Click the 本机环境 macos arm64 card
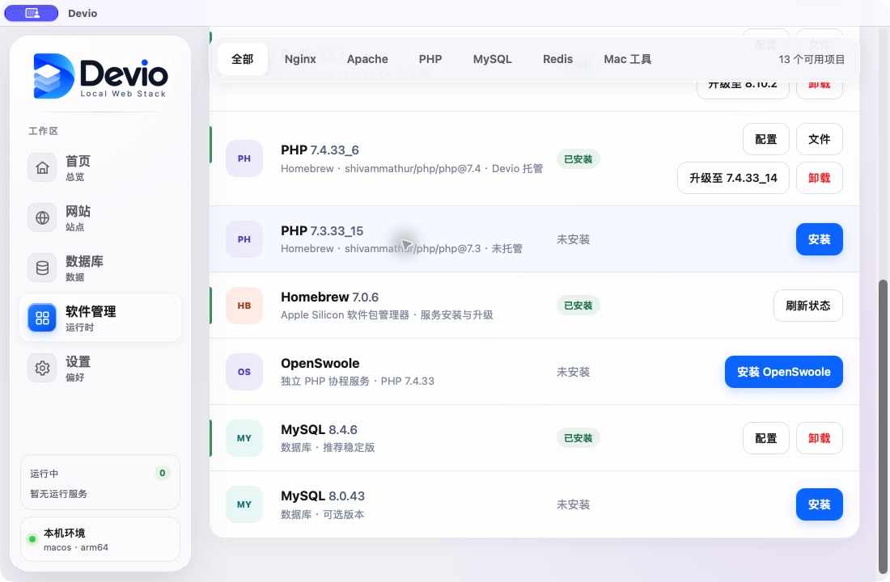This screenshot has width=890, height=582. (x=100, y=539)
